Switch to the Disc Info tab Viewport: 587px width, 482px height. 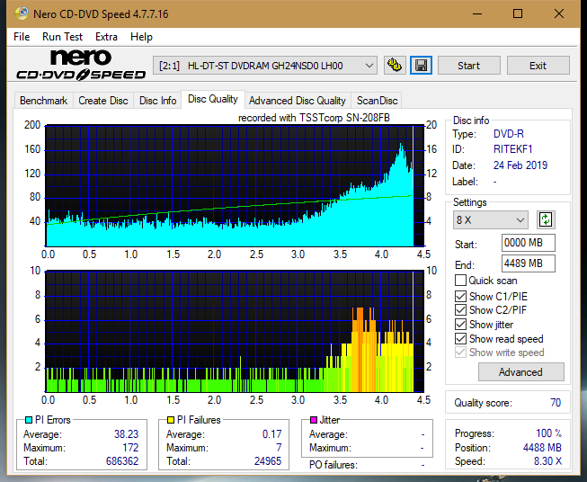[x=157, y=101]
